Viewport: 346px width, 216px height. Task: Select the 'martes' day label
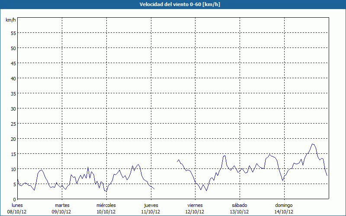(x=62, y=205)
